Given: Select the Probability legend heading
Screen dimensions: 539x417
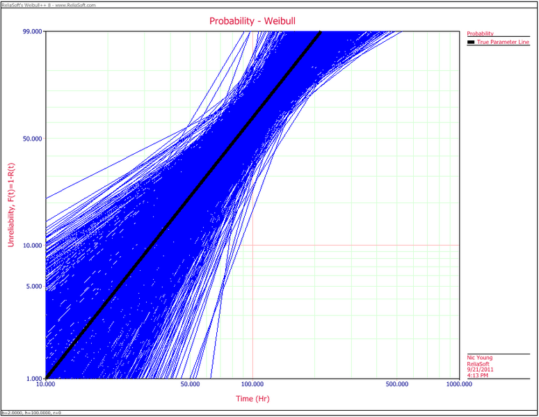Looking at the screenshot, I should [481, 33].
